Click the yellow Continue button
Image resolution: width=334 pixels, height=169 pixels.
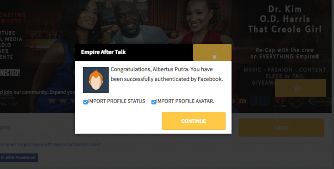pos(194,121)
